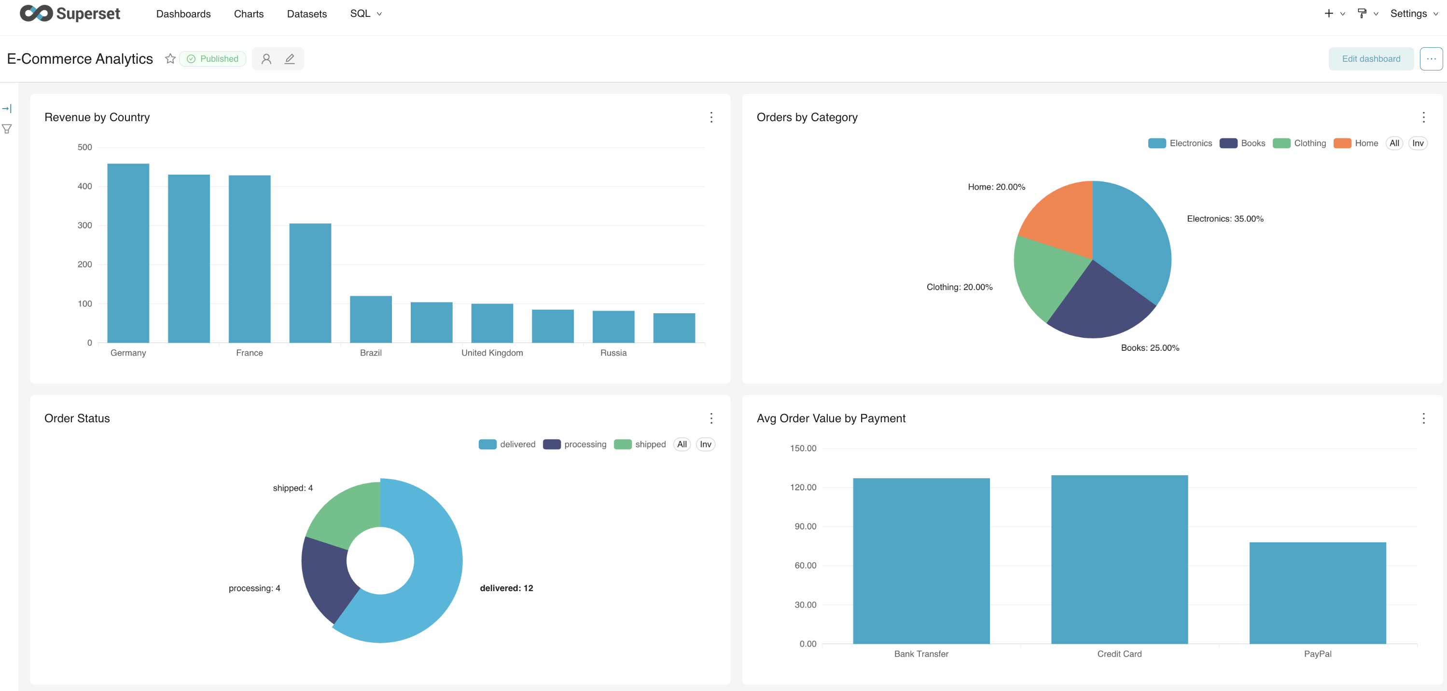
Task: Click the Credit Card bar
Action: pos(1119,560)
